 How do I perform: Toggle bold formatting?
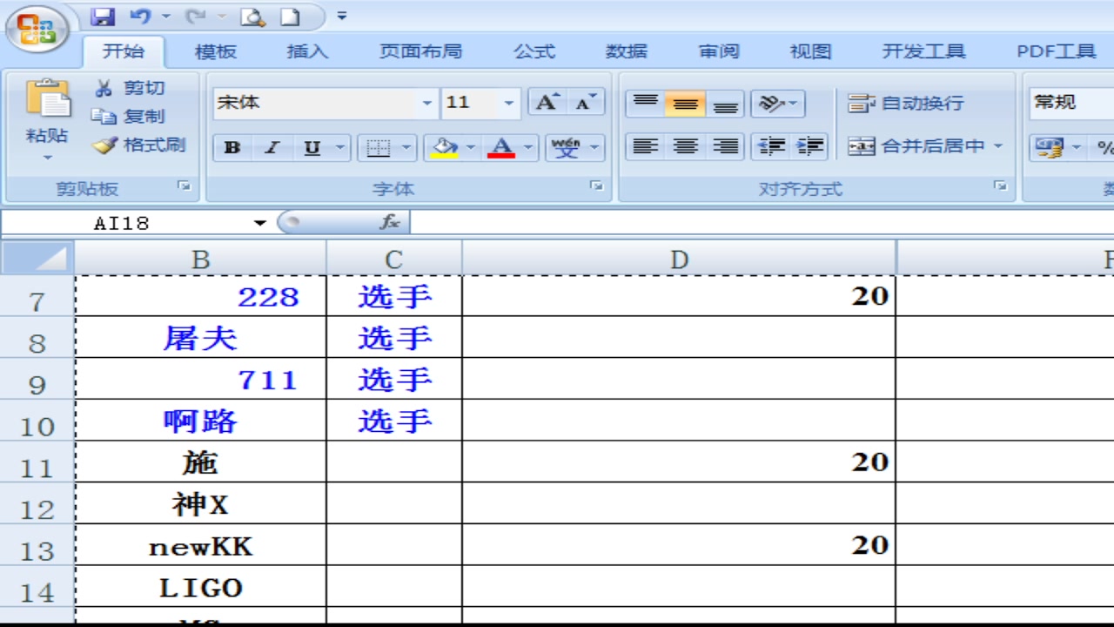click(x=232, y=147)
